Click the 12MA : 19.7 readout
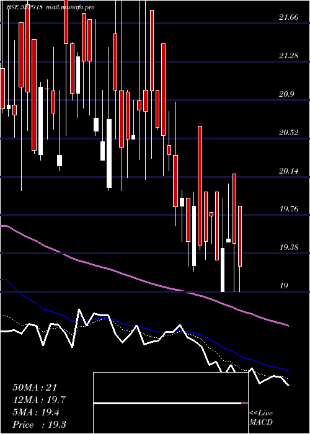Image resolution: width=310 pixels, height=434 pixels. coord(39,400)
